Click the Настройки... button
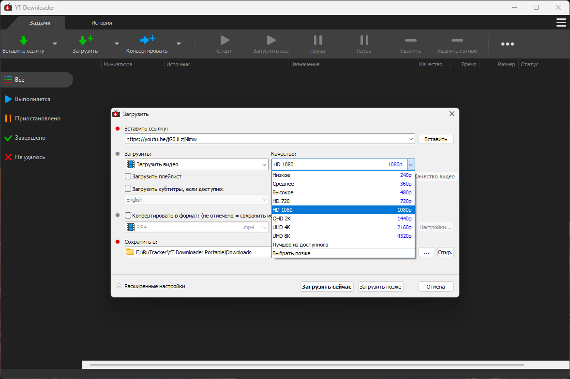This screenshot has width=570, height=379. pyautogui.click(x=436, y=227)
